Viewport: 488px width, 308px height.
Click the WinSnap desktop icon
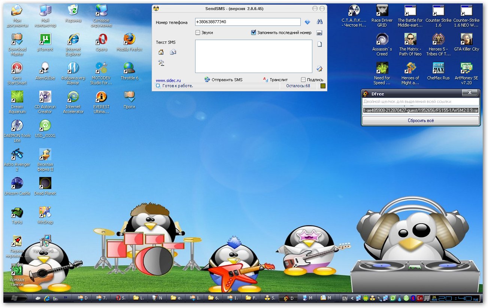tap(45, 215)
